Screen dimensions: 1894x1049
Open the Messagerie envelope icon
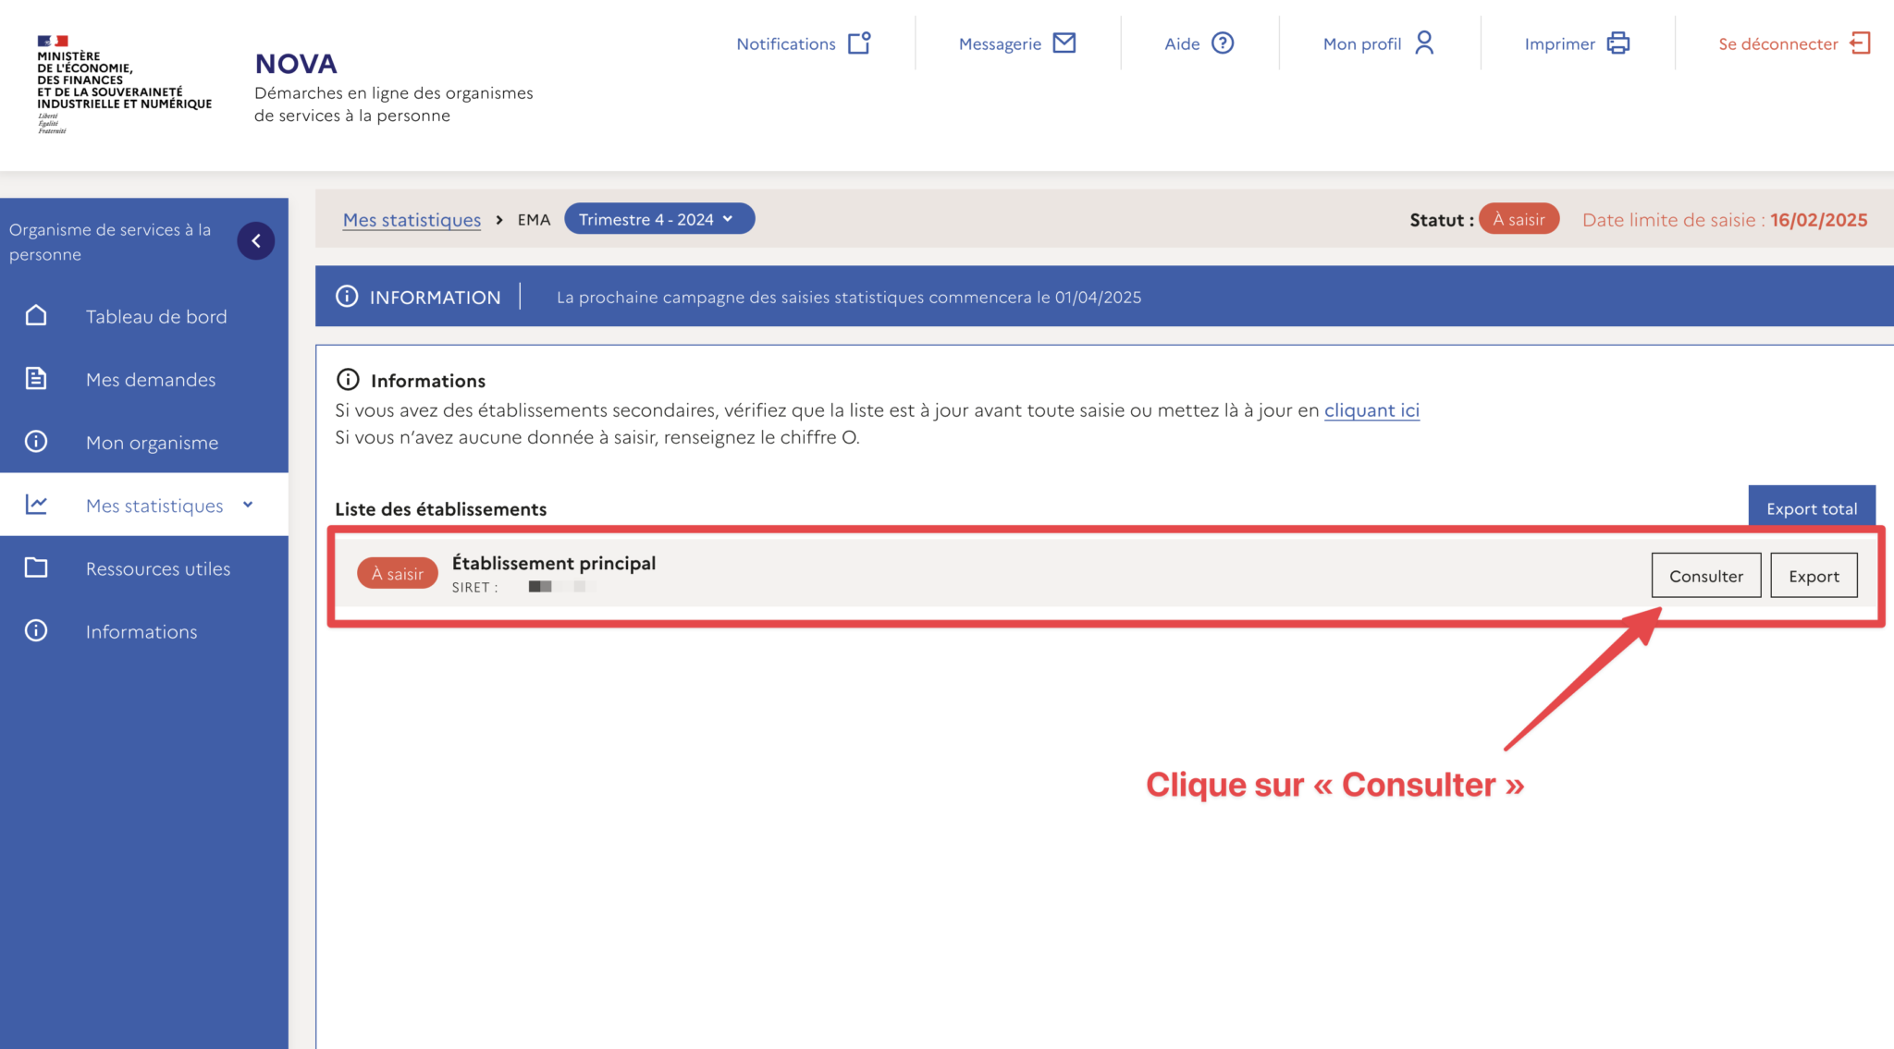[1065, 43]
